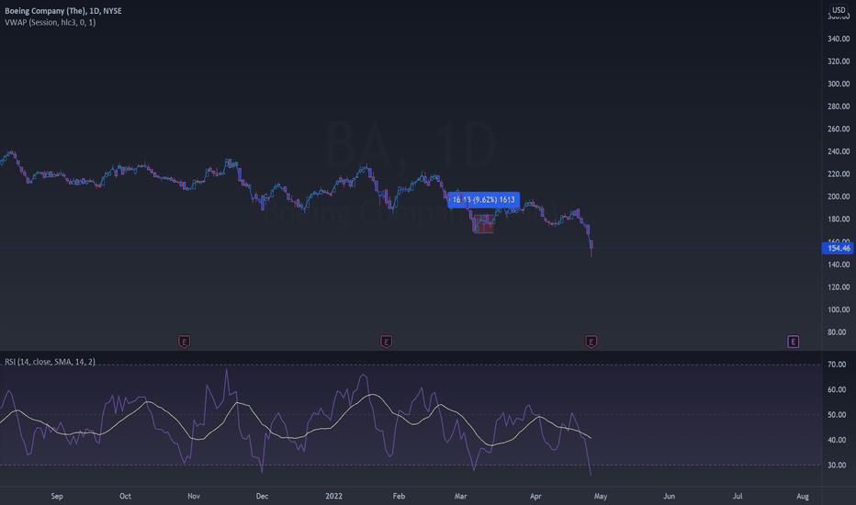Select the VWAP indicator legend
856x505 pixels.
coord(51,22)
